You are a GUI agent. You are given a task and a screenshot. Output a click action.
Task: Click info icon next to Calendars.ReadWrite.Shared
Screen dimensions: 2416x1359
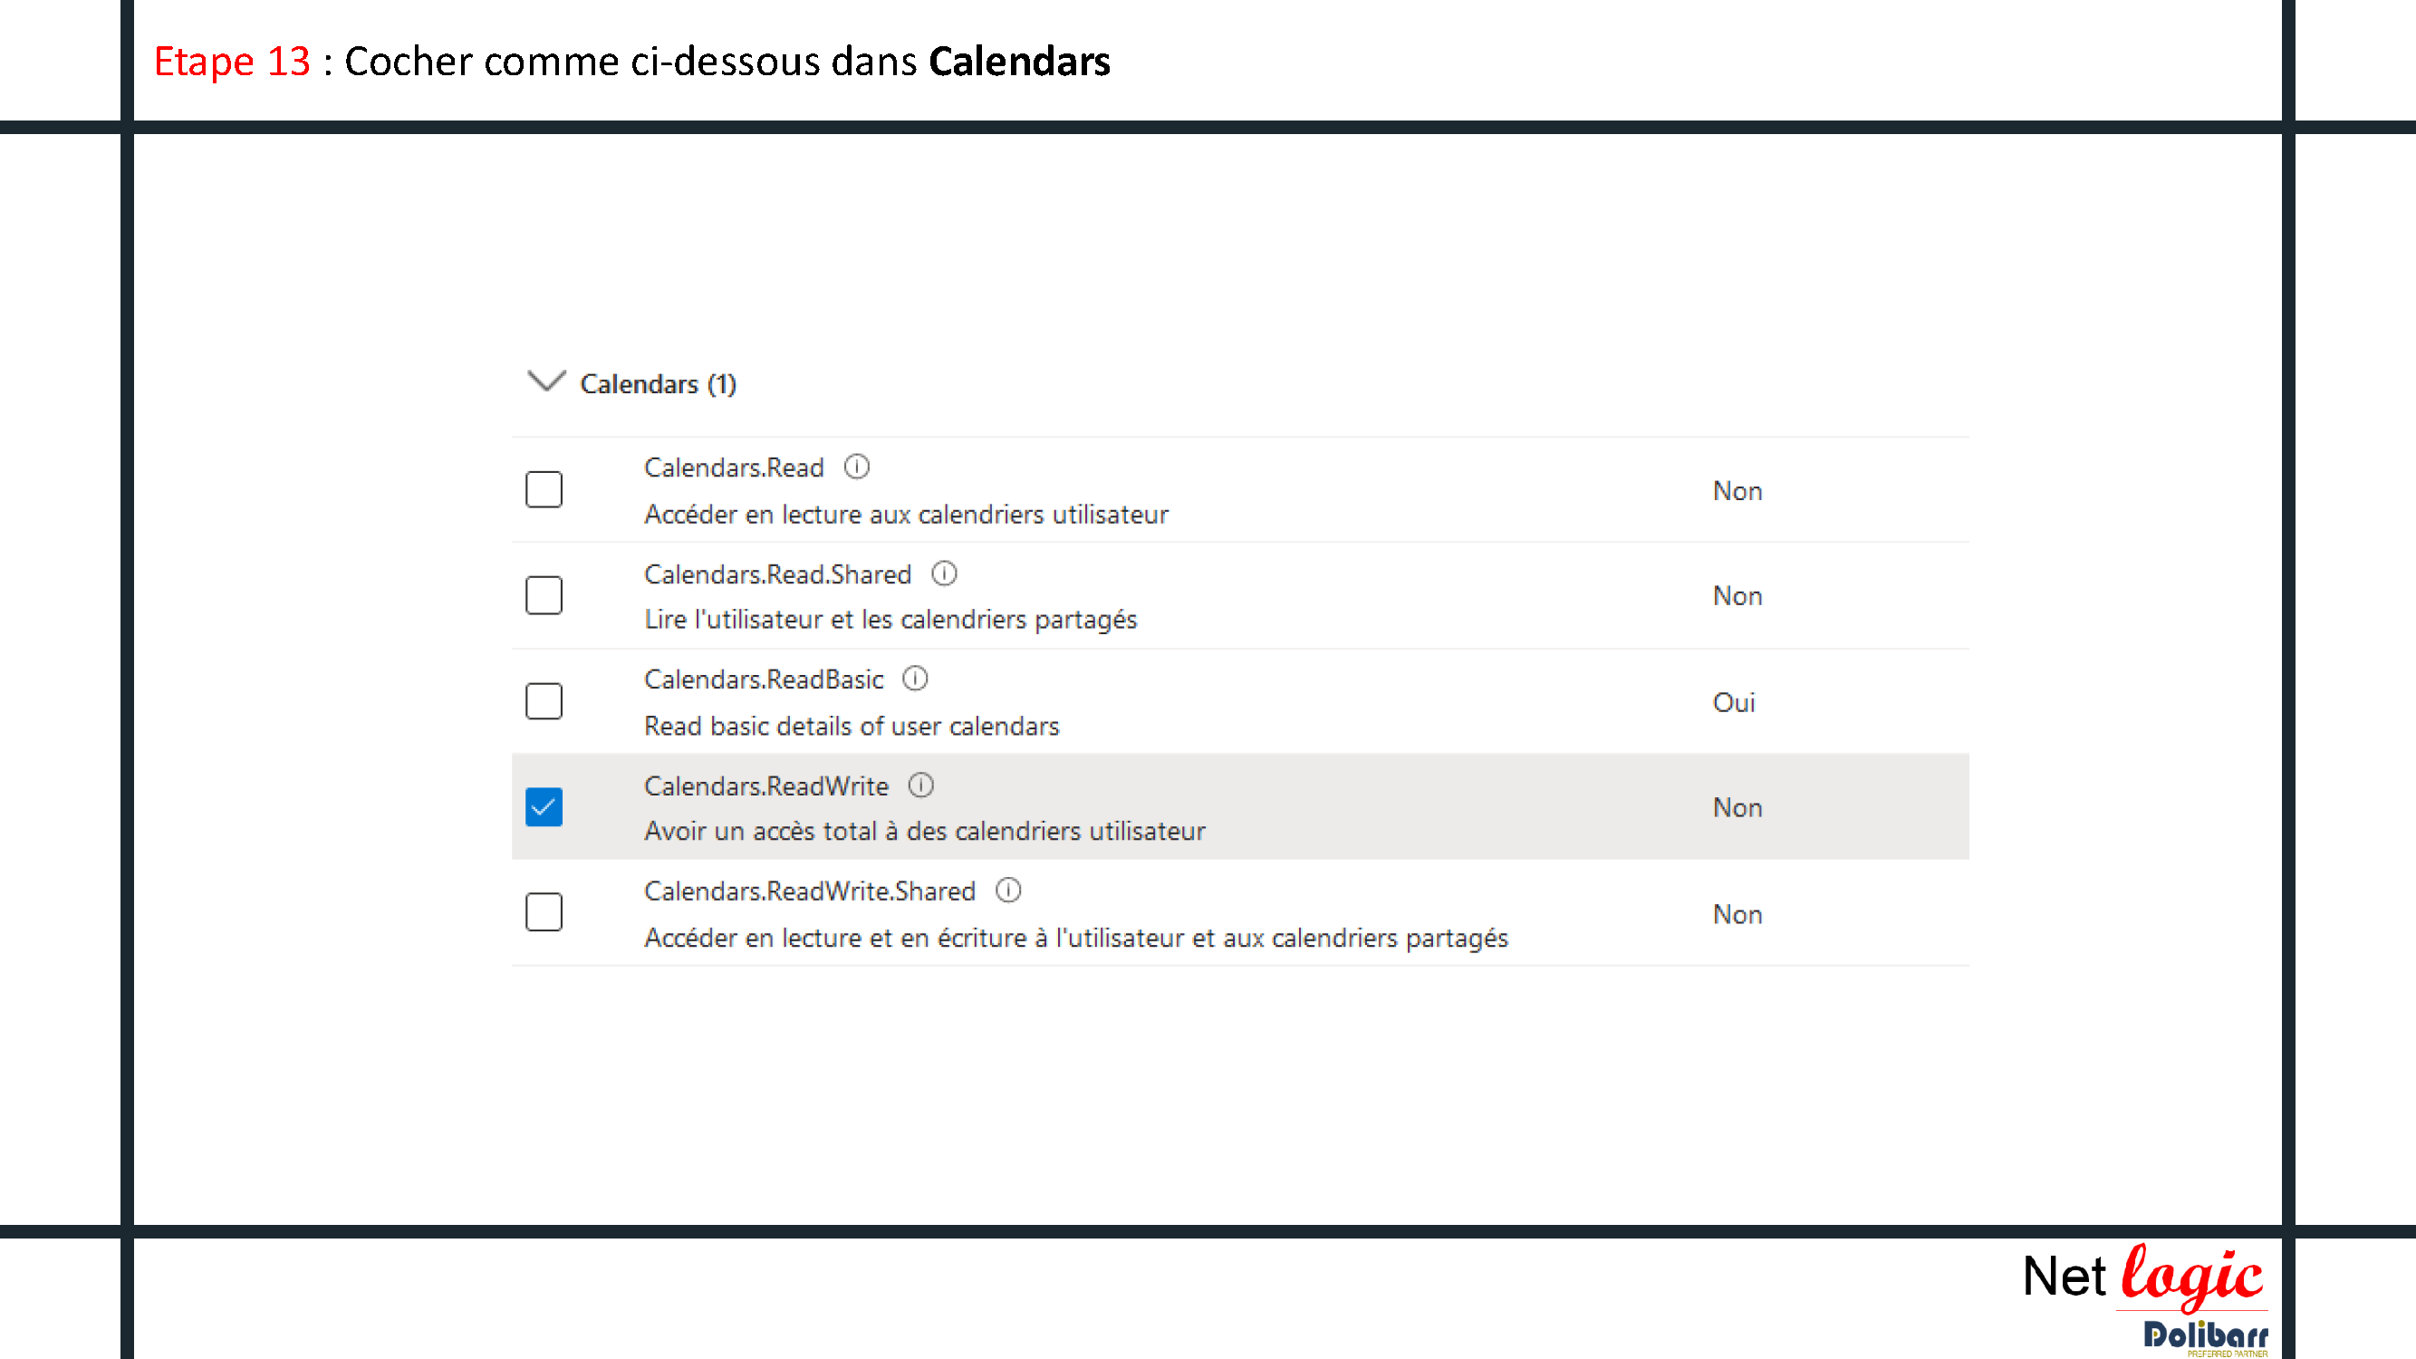(1007, 890)
